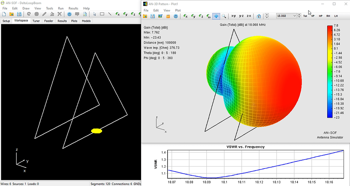
Task: Open Run menu in AN-SOF
Action: [61, 9]
